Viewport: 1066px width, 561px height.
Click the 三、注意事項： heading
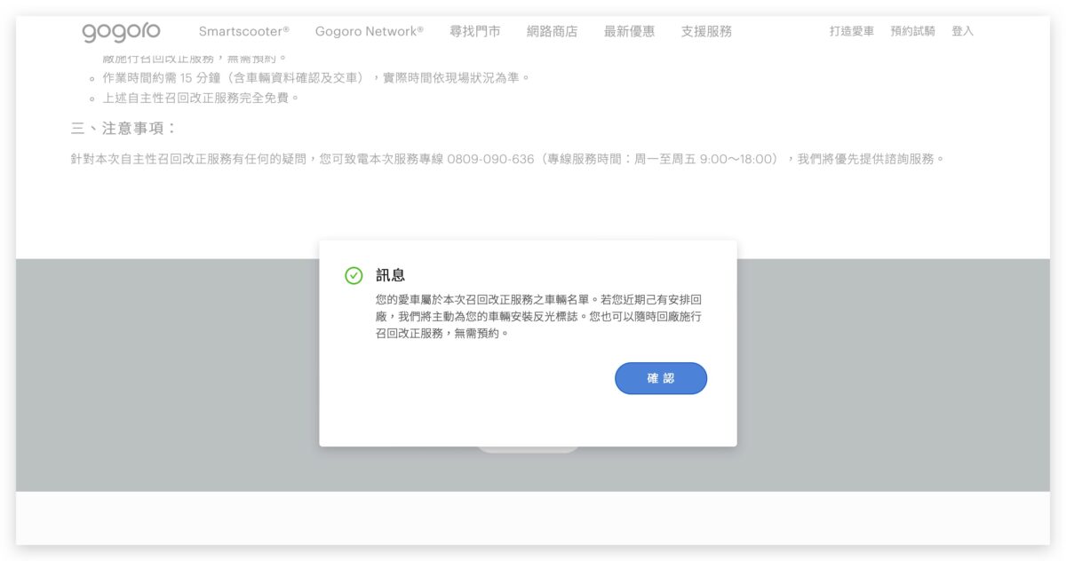pyautogui.click(x=124, y=129)
